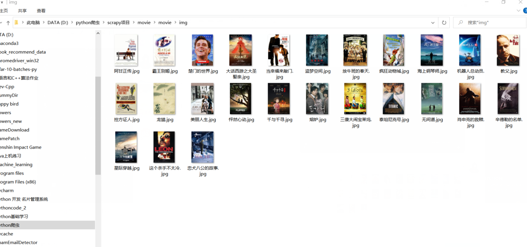Viewport: 527px width, 247px height.
Task: Select the 盗梦空间.jpg thumbnail
Action: pyautogui.click(x=317, y=50)
